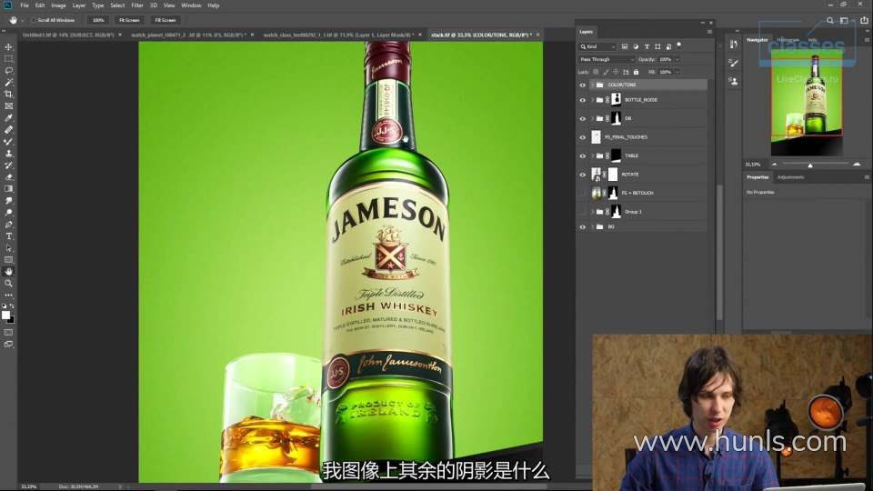The width and height of the screenshot is (873, 491).
Task: Expand the DB group
Action: pos(592,118)
